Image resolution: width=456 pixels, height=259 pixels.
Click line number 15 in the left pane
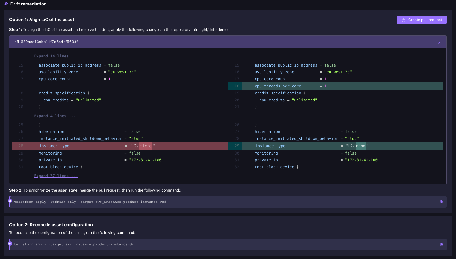coord(20,65)
